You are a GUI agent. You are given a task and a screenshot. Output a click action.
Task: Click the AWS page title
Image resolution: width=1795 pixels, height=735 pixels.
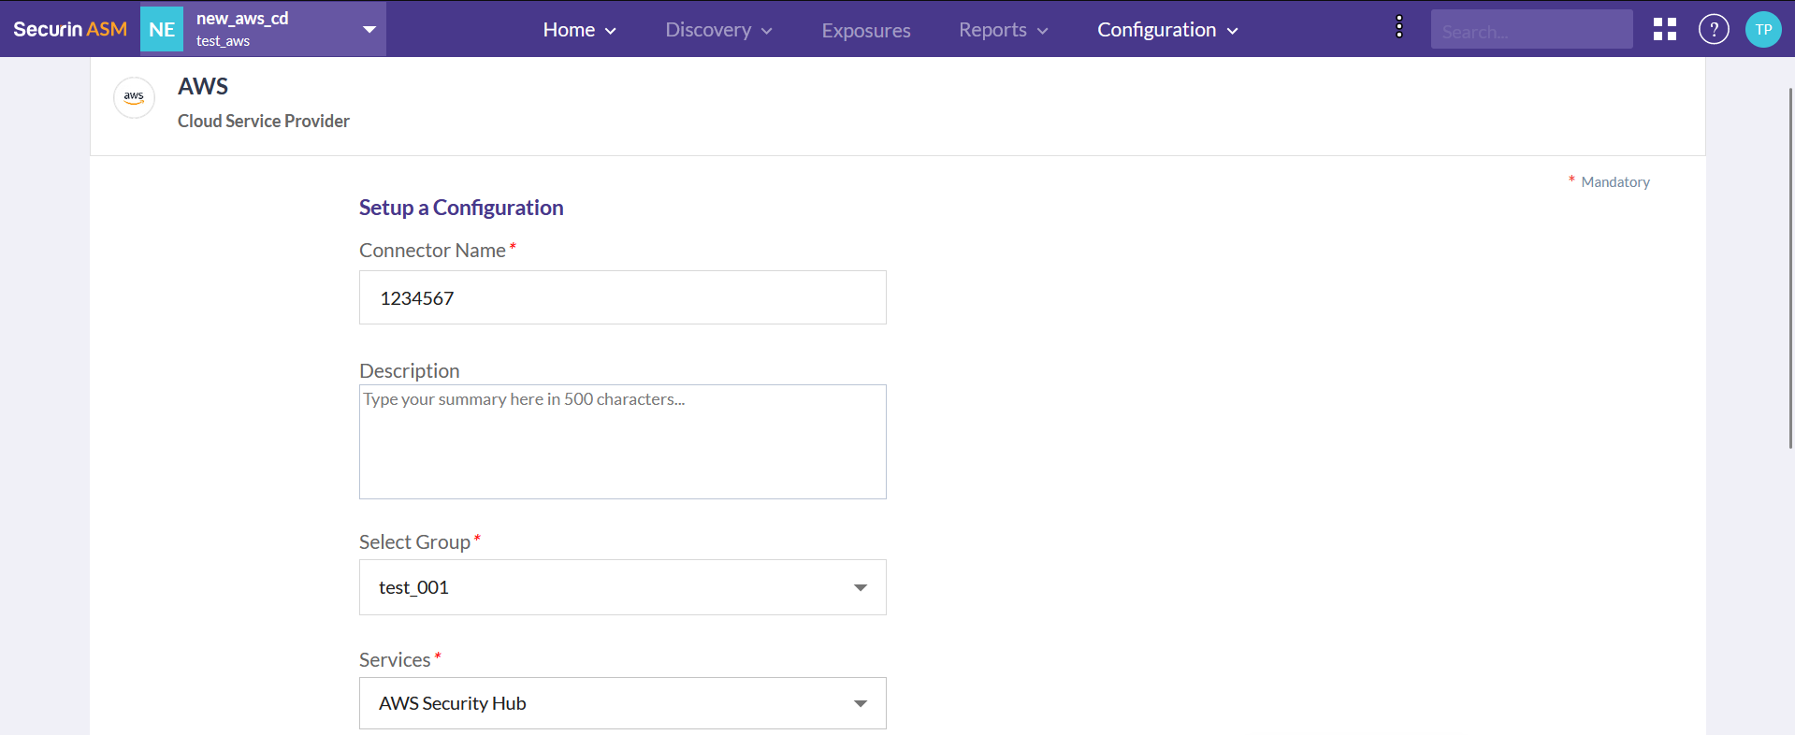(203, 86)
